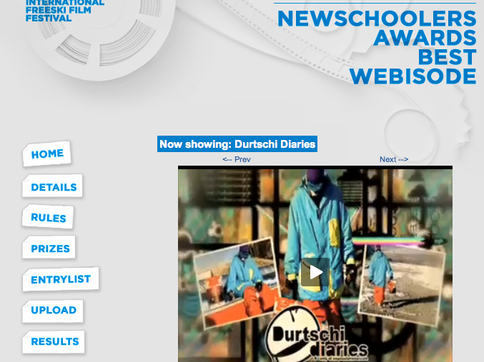Click the International Freeski Film Festival logo
This screenshot has height=362, width=484.
coord(64,11)
